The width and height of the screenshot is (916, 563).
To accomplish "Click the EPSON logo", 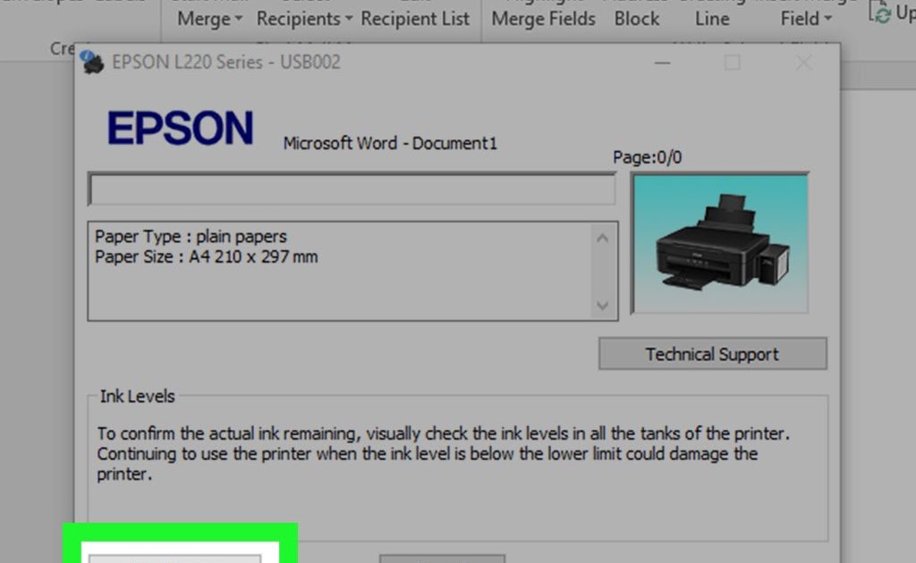I will pyautogui.click(x=180, y=128).
